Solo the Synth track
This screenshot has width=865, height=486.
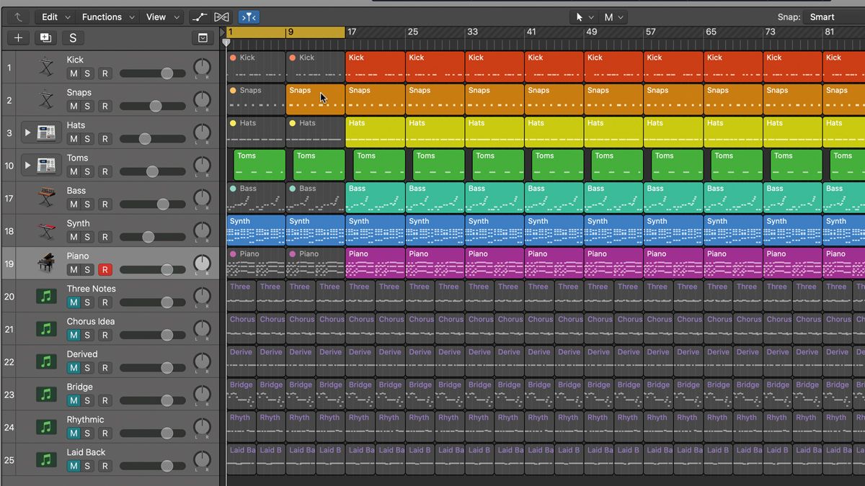[x=89, y=237]
